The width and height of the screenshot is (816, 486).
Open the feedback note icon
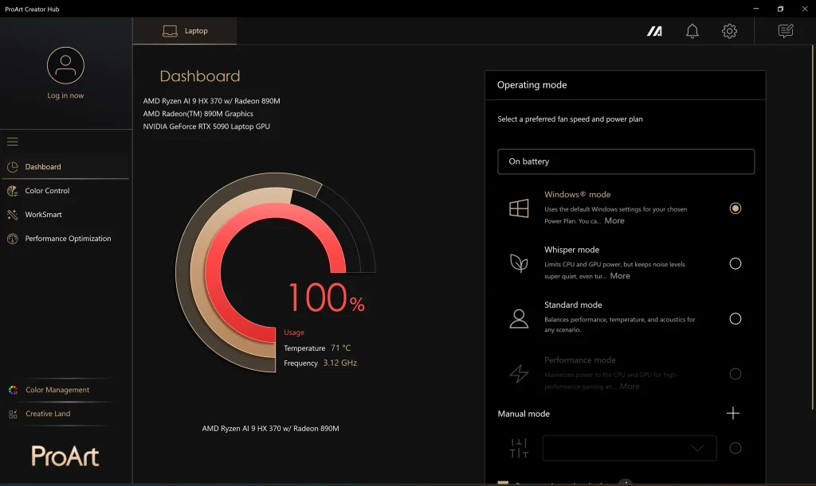tap(786, 31)
